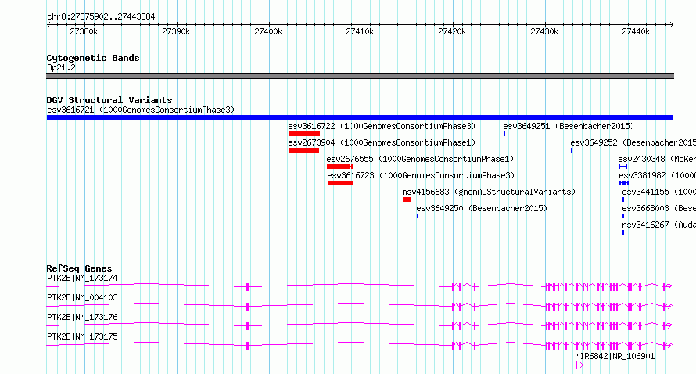Screen dimensions: 696x374
Task: Open the DGV Structural Variants track title
Action: coord(109,100)
